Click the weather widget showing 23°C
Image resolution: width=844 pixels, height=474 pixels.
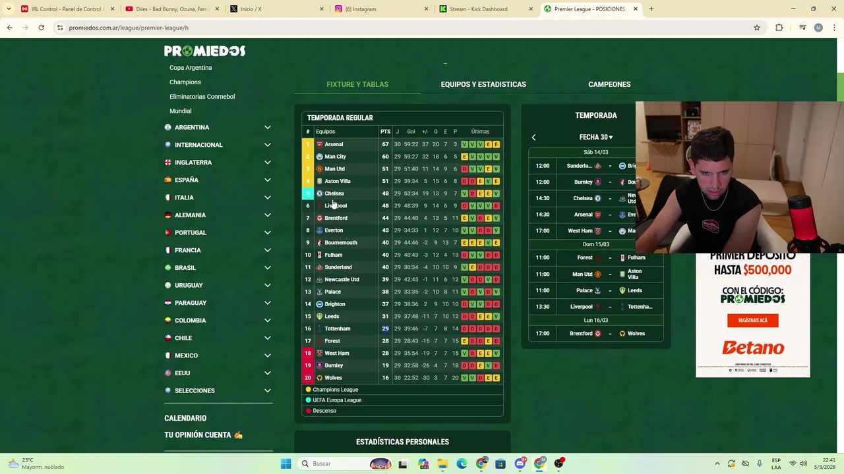[x=36, y=463]
